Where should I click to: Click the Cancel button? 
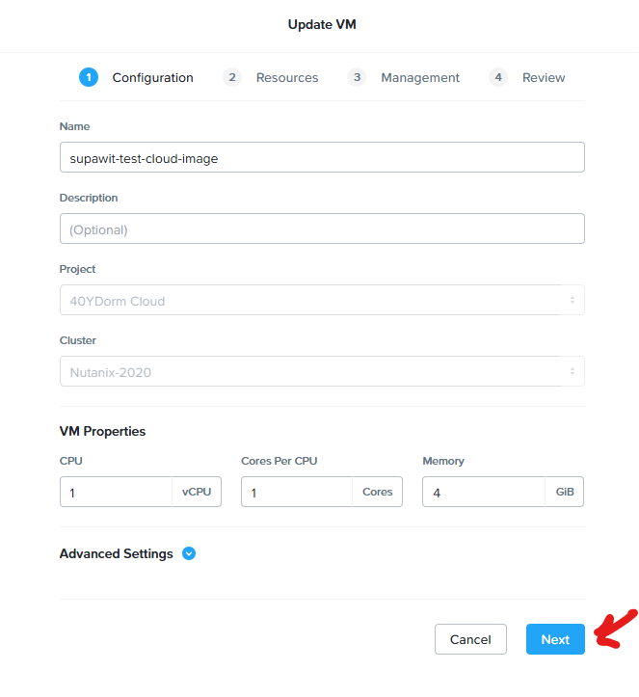[470, 639]
